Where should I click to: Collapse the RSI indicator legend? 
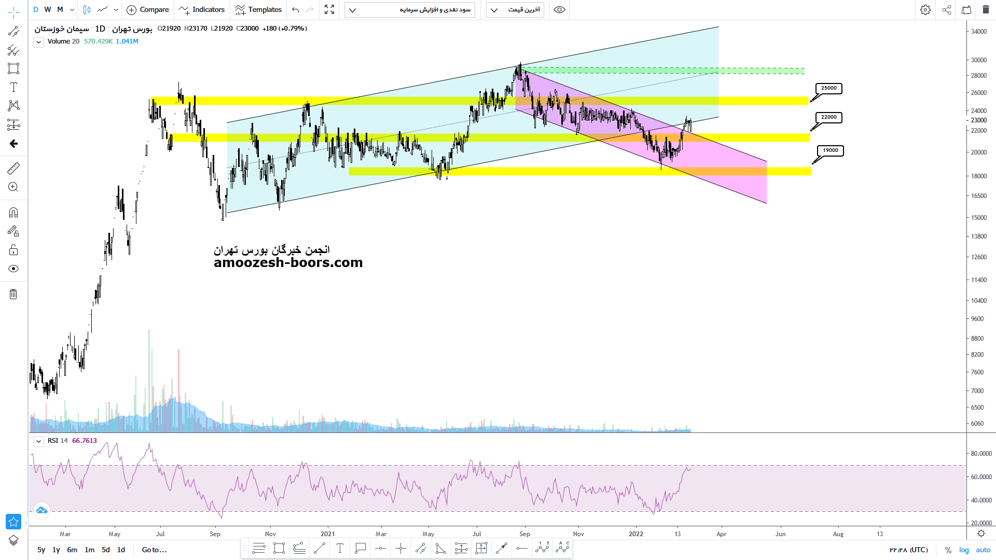(x=39, y=441)
